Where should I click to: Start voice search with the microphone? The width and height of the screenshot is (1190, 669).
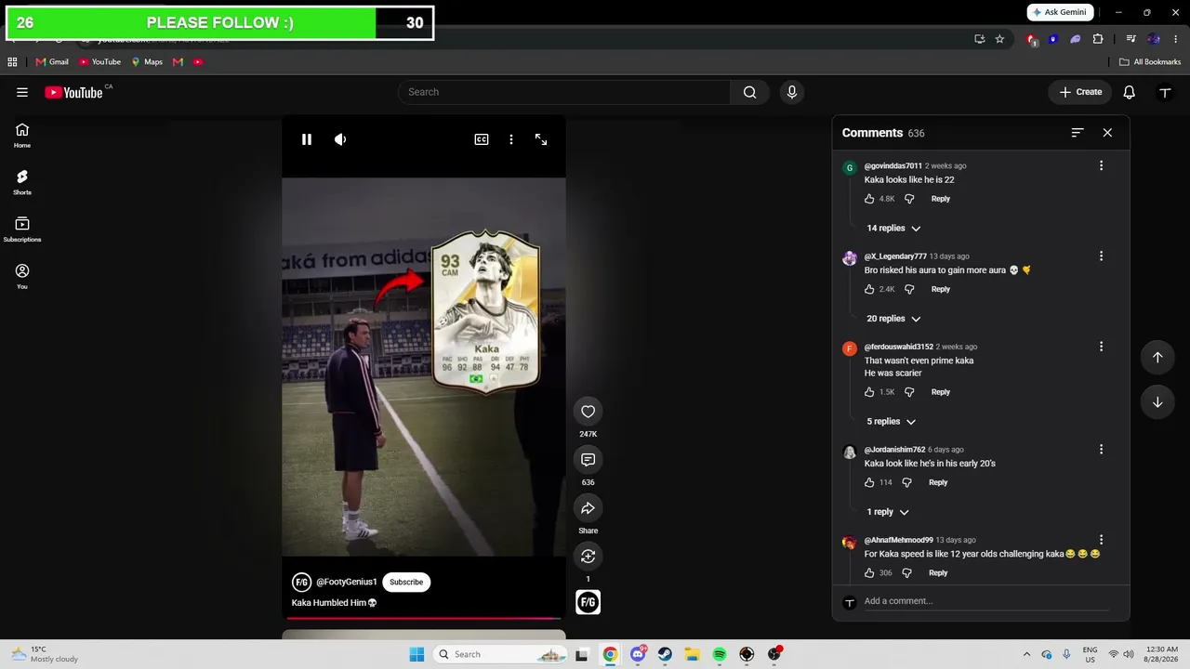(792, 92)
